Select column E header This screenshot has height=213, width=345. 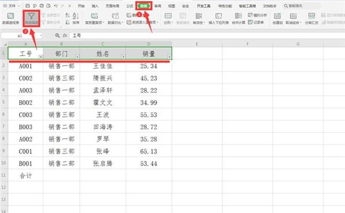pyautogui.click(x=197, y=44)
